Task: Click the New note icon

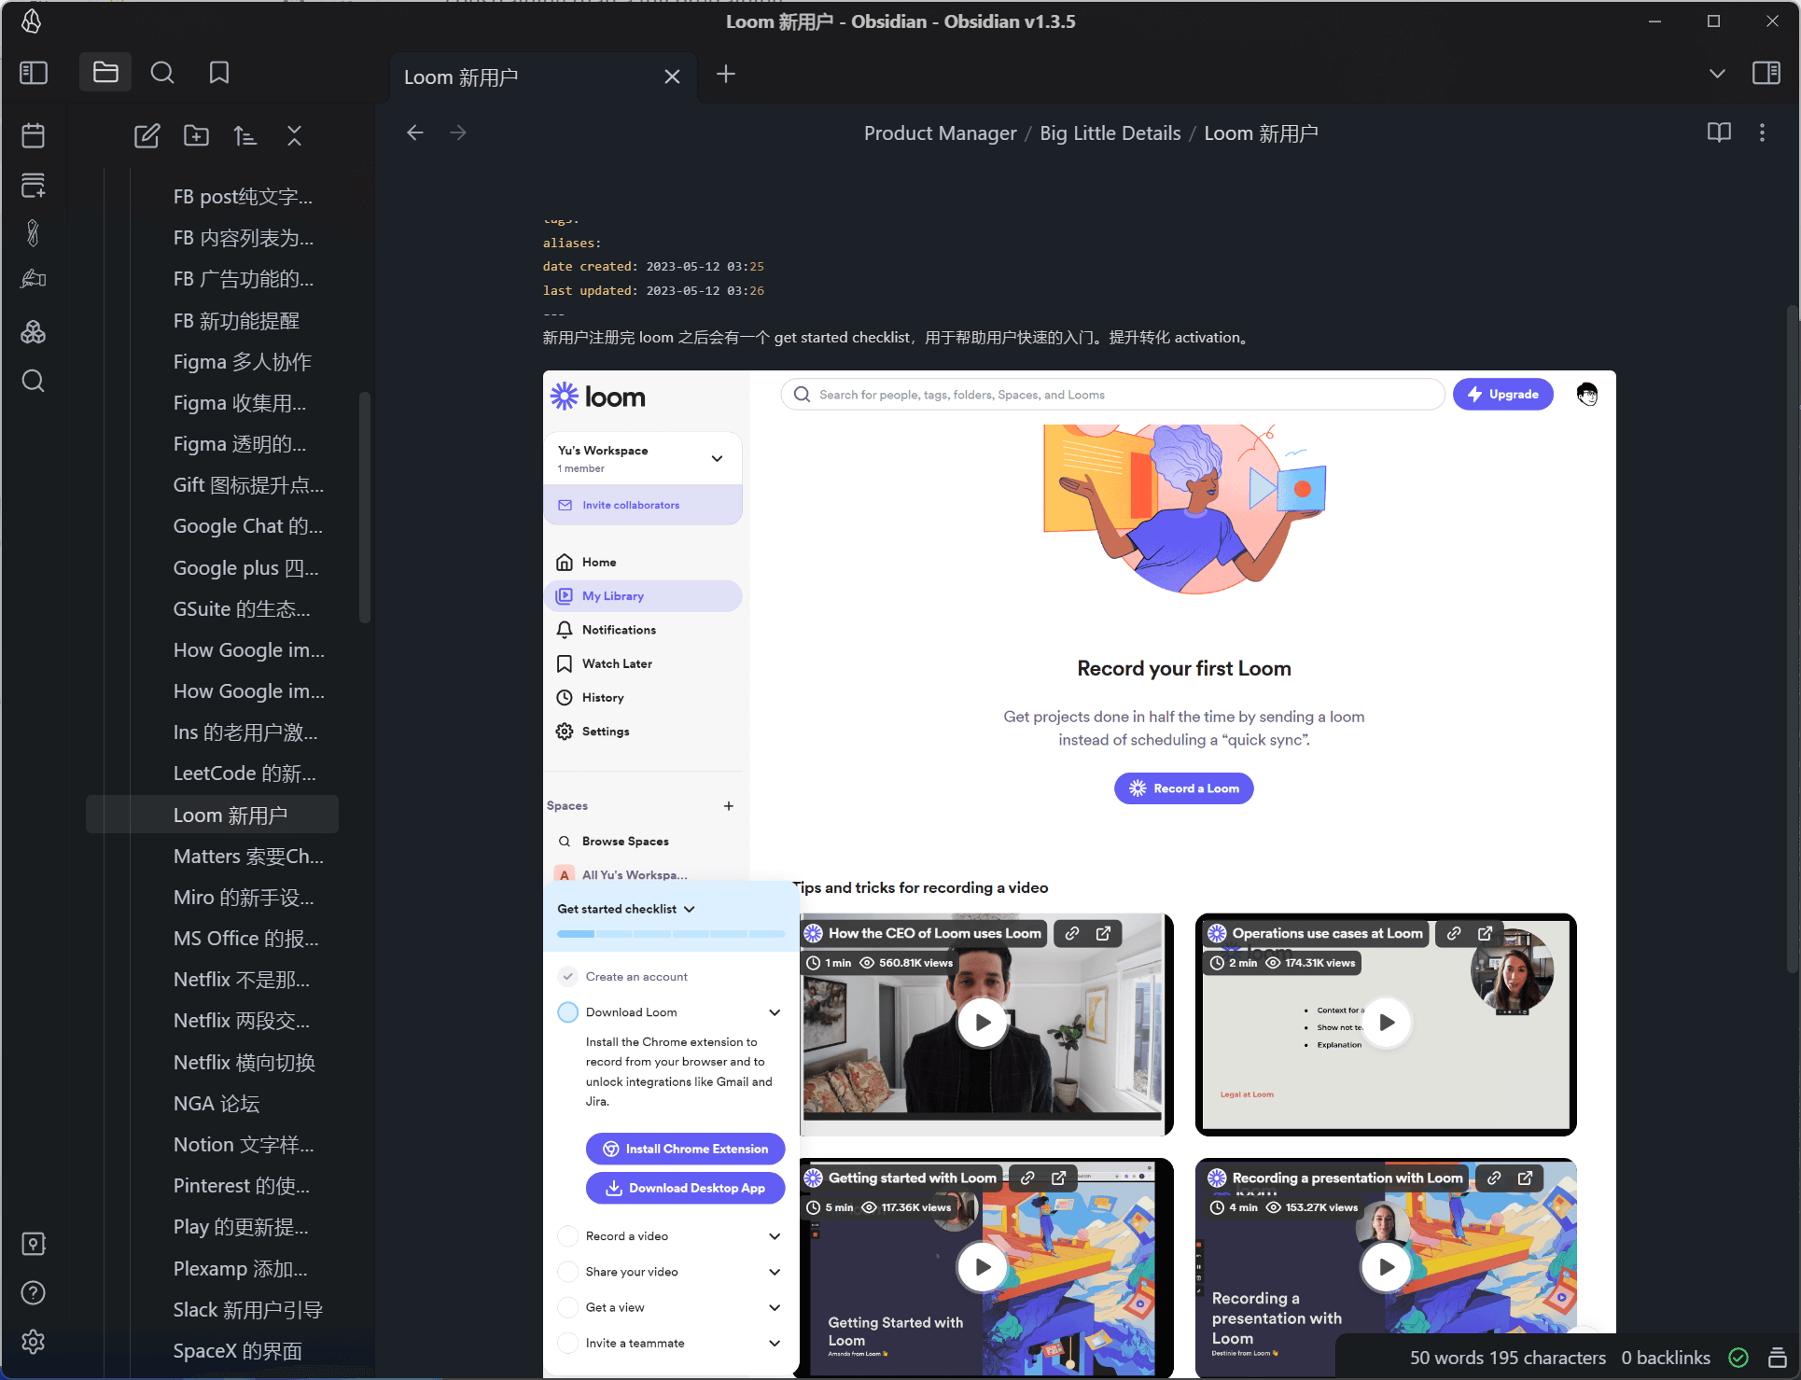Action: click(147, 136)
